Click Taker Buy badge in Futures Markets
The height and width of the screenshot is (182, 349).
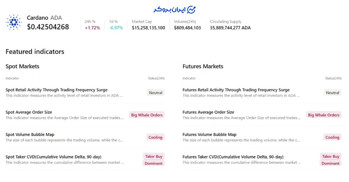point(331,156)
